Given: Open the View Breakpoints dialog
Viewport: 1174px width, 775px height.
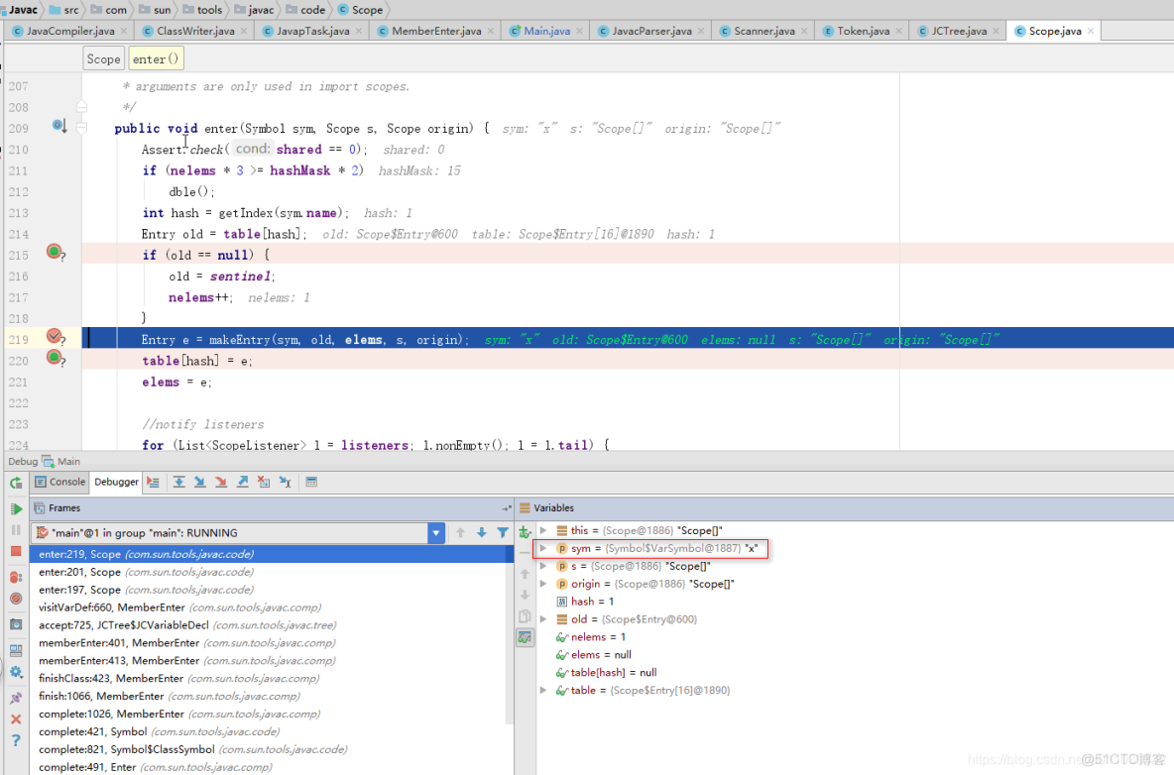Looking at the screenshot, I should [x=15, y=575].
